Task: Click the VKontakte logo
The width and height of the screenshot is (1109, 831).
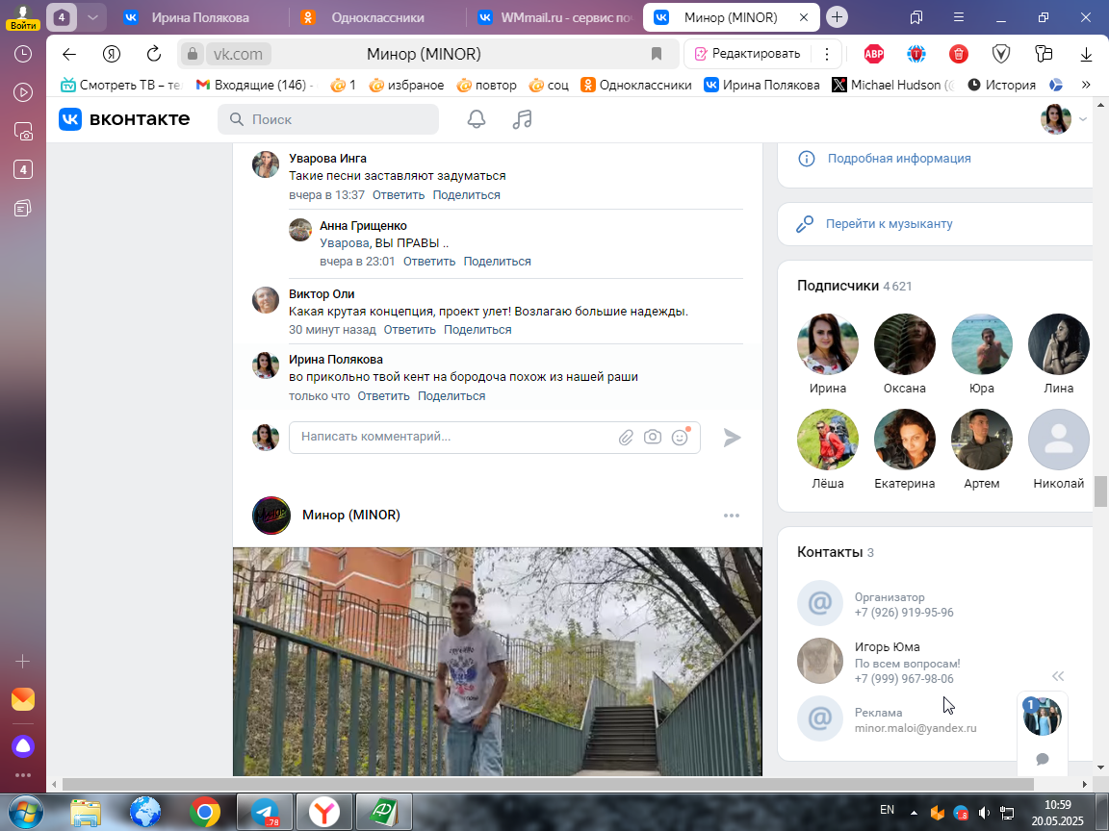Action: coord(124,118)
